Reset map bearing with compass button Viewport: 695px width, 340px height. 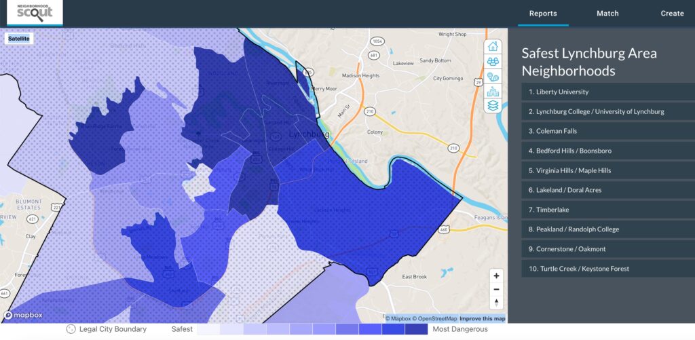click(496, 303)
